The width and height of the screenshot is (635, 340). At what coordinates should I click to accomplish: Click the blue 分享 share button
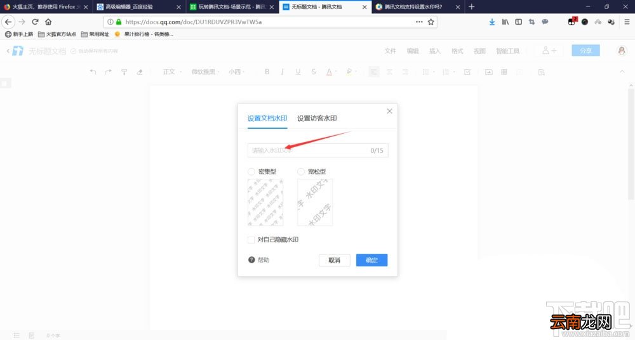pos(585,51)
